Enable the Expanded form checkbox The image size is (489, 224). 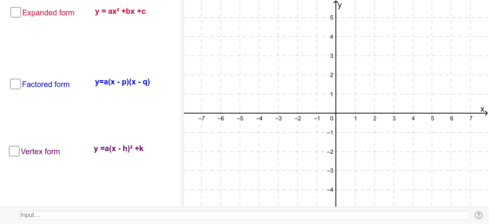pos(16,12)
